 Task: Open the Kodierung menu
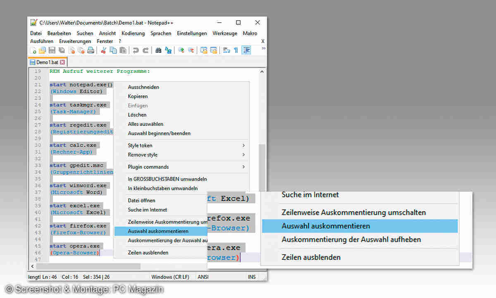pos(133,34)
